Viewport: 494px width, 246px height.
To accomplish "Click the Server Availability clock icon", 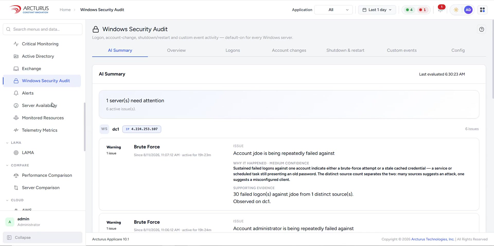I will pos(16,106).
